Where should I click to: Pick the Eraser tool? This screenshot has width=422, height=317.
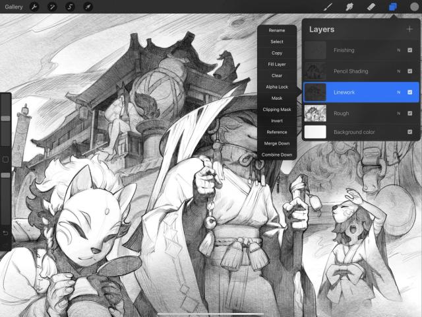[x=371, y=7]
